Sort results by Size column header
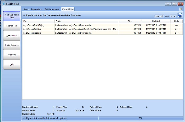185x122 pixels. point(130,21)
